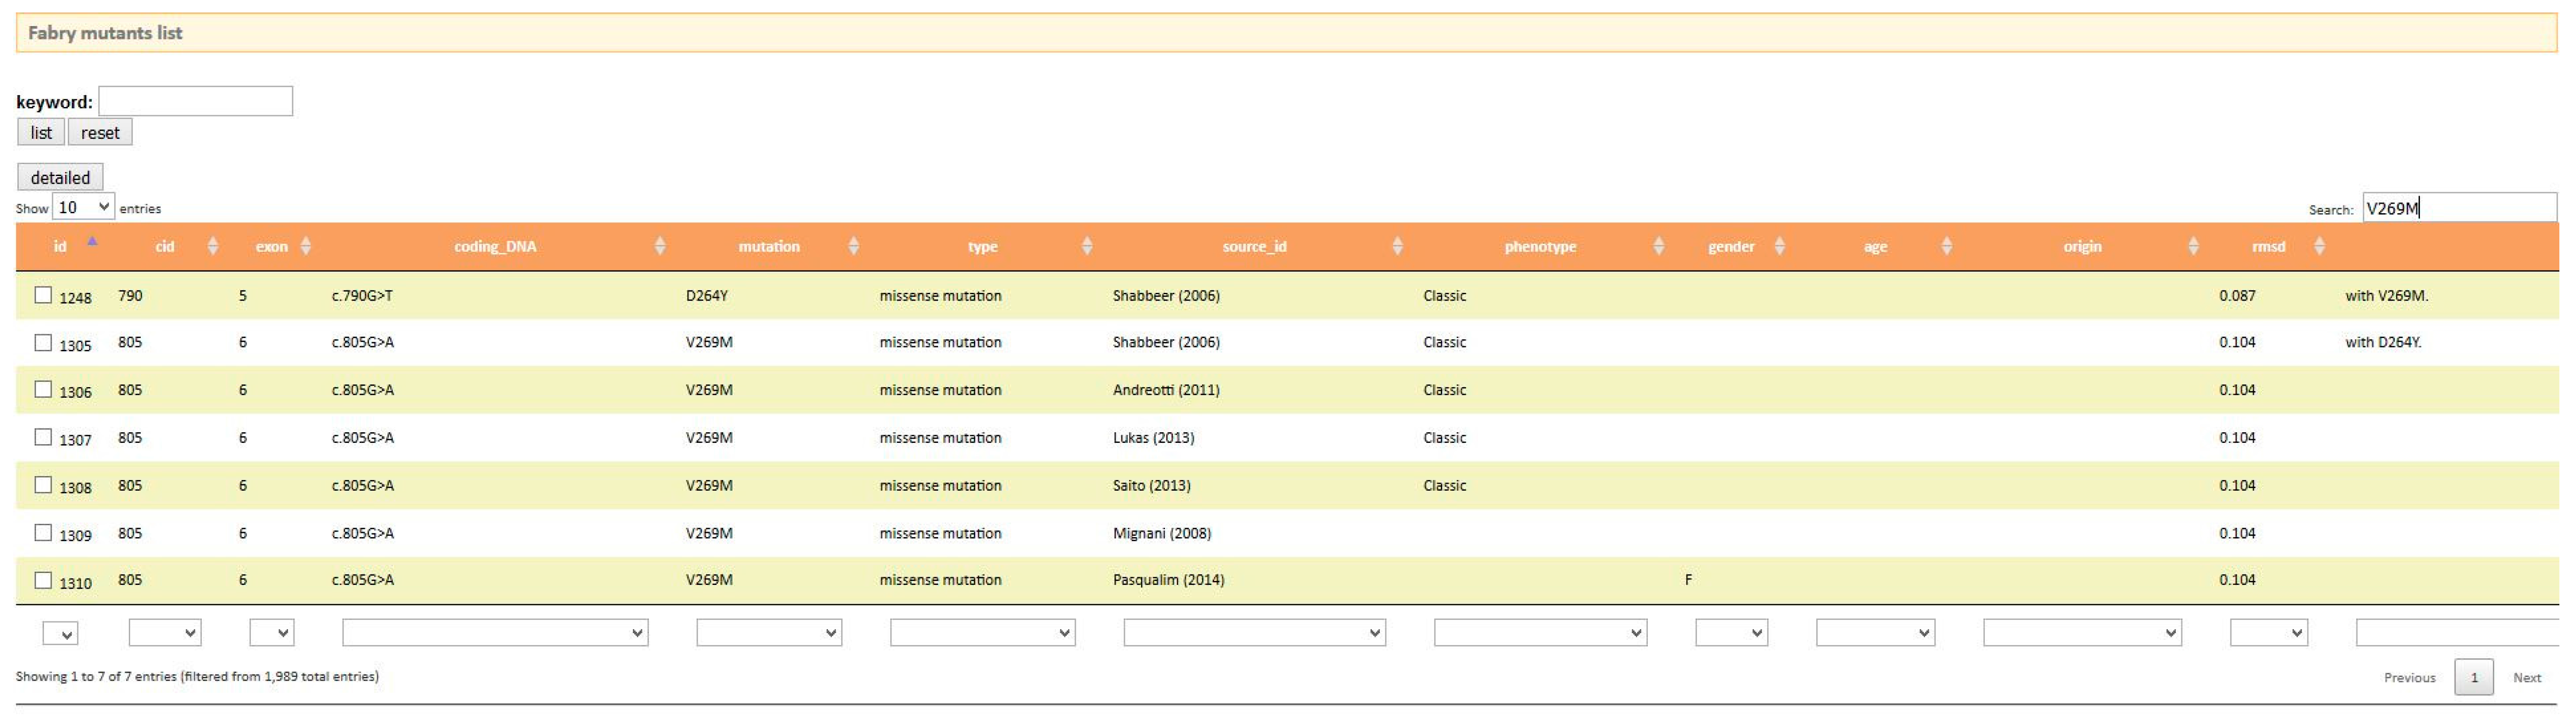The width and height of the screenshot is (2576, 720).
Task: Click sort arrows next to cid header
Action: pos(212,246)
